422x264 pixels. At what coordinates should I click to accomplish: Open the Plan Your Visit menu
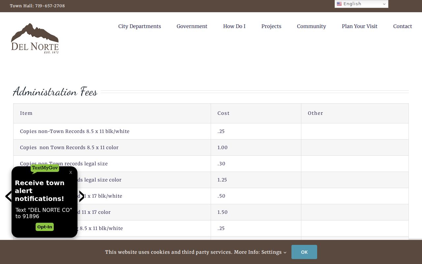360,26
